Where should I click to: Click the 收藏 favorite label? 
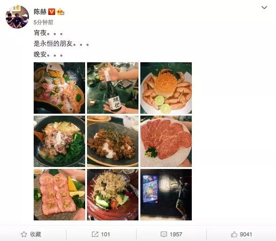(36, 234)
